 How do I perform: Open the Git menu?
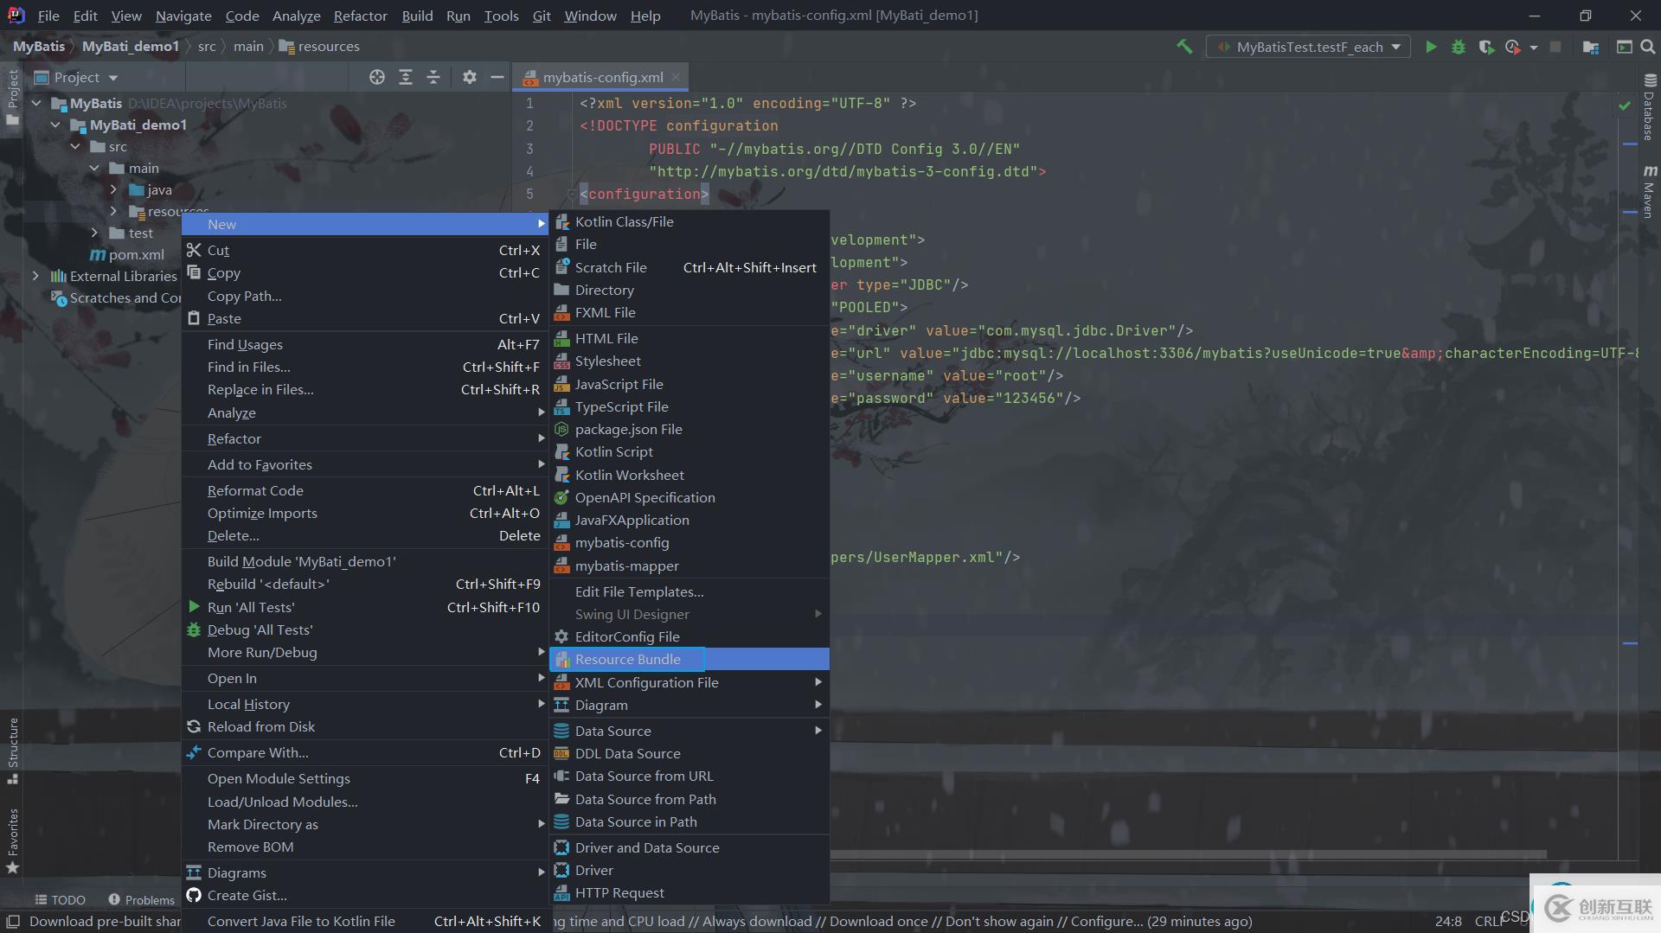[x=542, y=16]
